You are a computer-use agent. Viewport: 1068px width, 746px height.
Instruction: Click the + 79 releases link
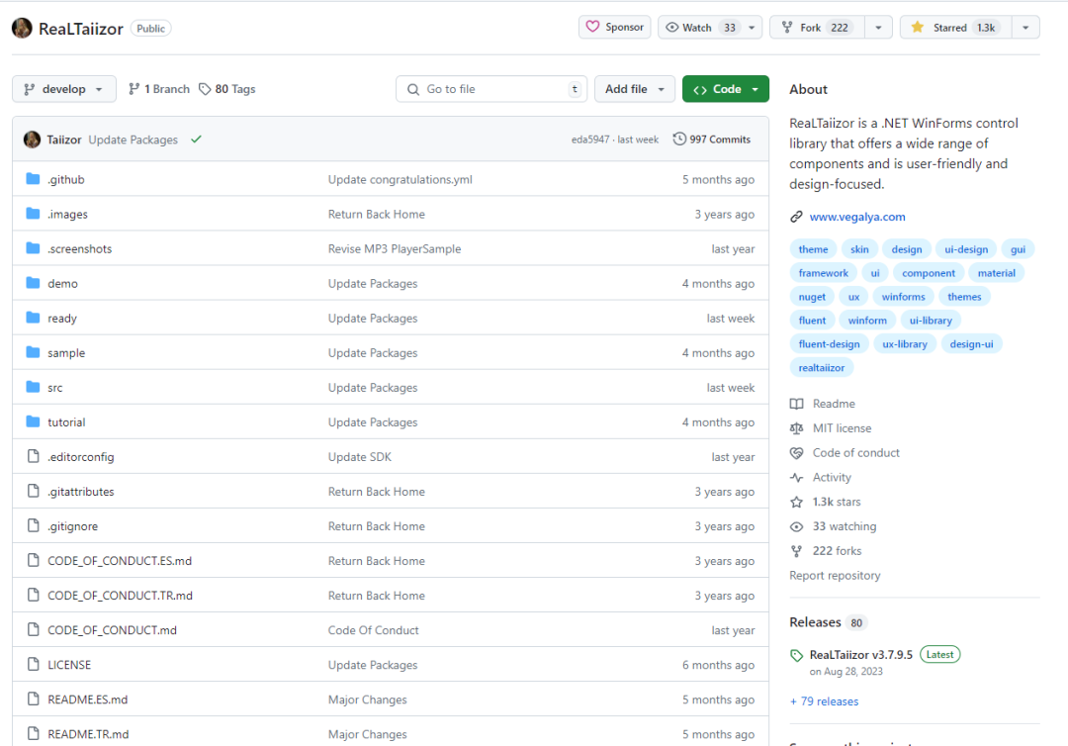point(824,701)
